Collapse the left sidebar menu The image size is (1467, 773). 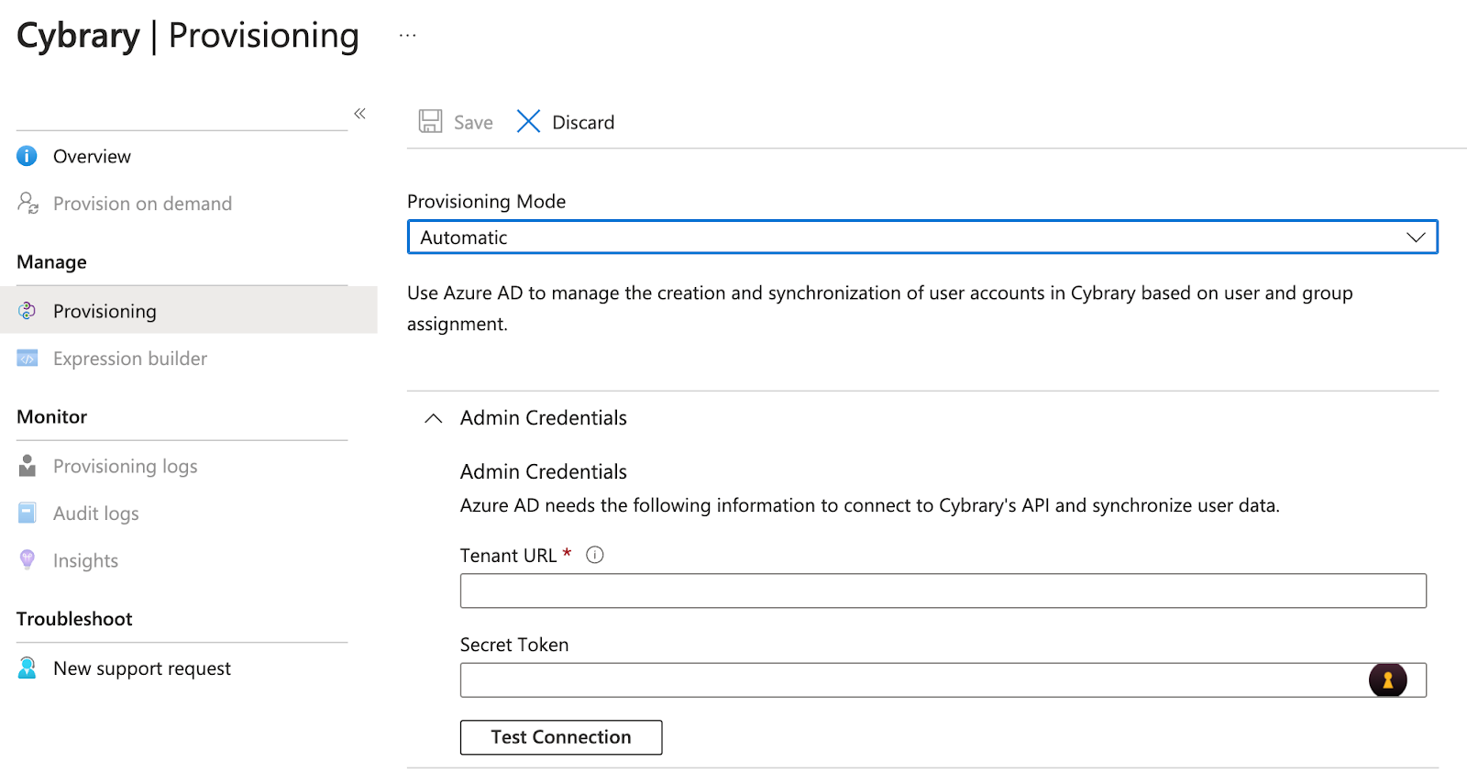point(359,114)
